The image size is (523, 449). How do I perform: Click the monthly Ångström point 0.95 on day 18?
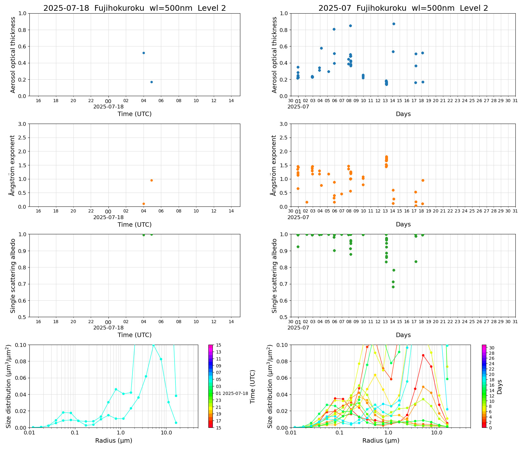423,180
